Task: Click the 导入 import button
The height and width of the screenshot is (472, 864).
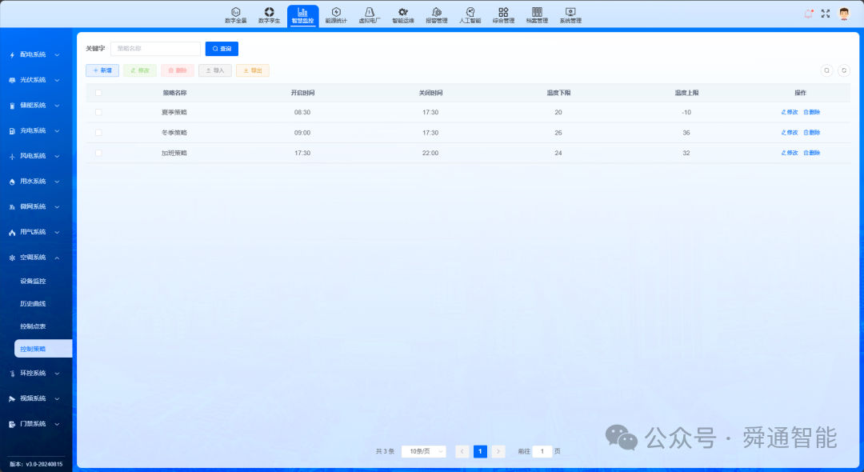Action: coord(215,70)
